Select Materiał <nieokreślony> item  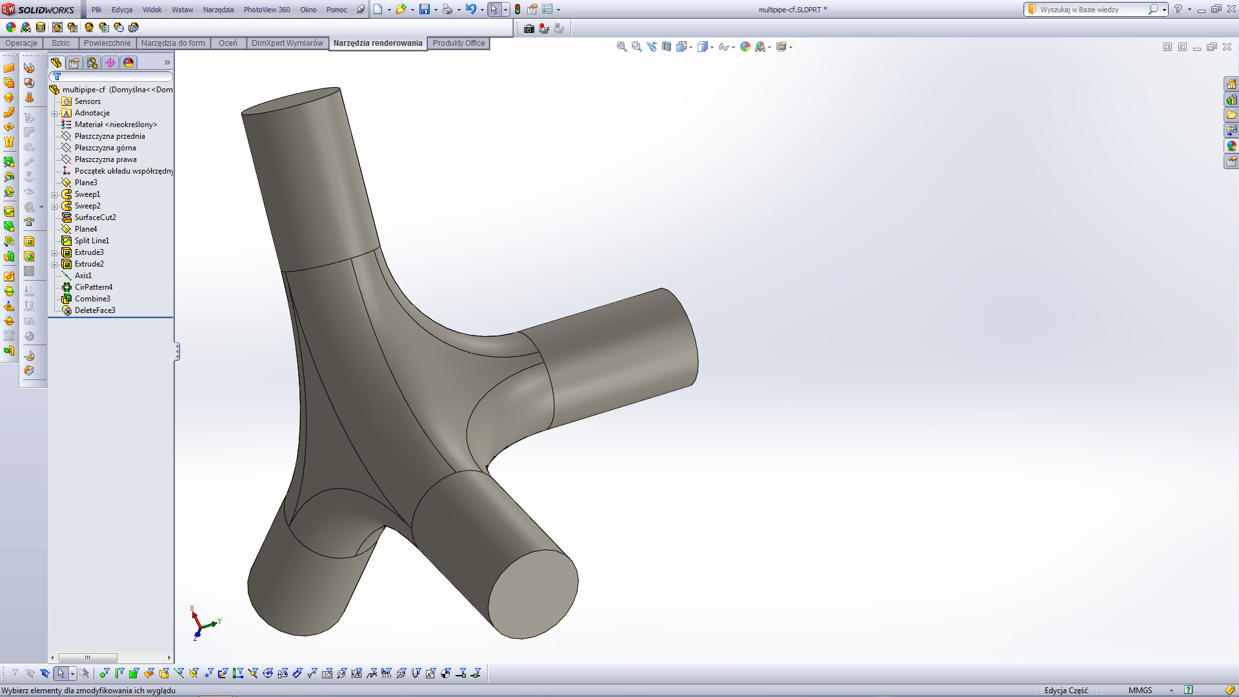(x=116, y=125)
